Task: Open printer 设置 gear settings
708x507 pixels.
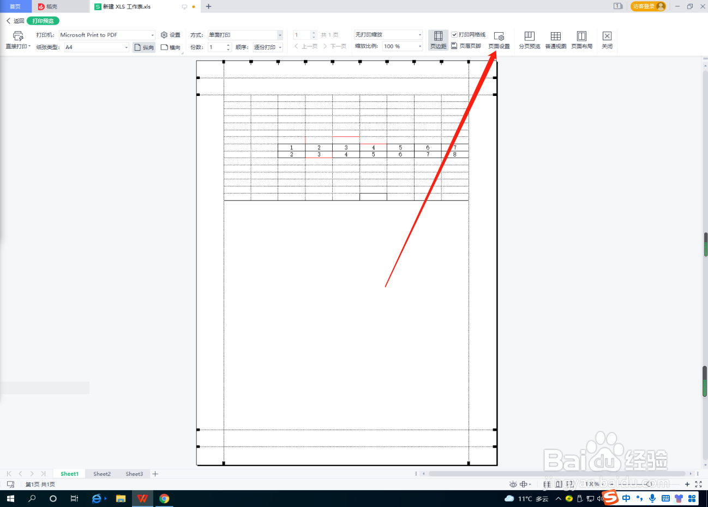Action: [170, 35]
